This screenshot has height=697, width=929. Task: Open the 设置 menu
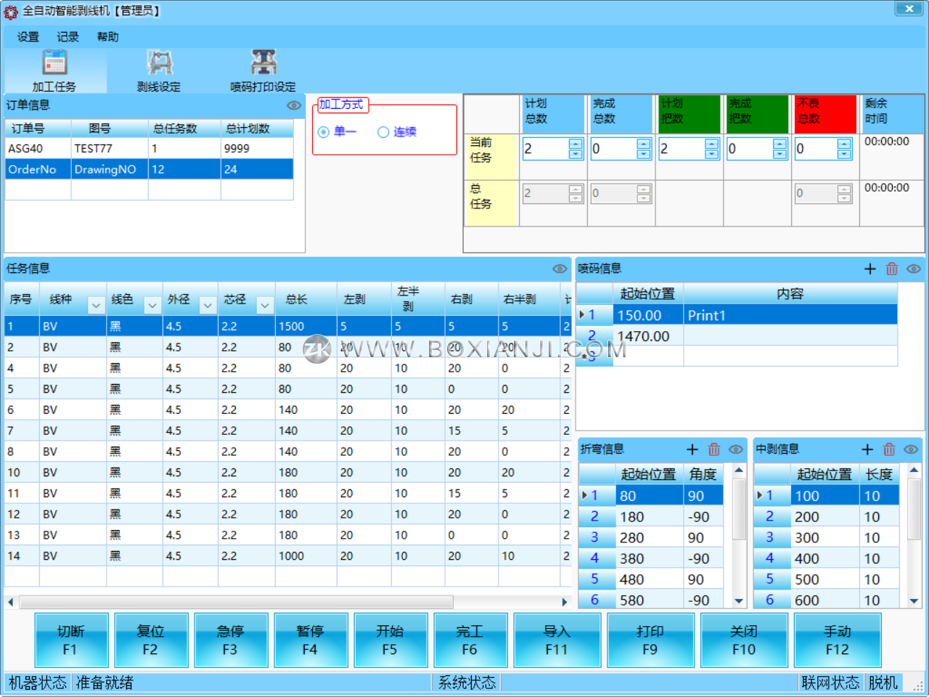point(28,37)
